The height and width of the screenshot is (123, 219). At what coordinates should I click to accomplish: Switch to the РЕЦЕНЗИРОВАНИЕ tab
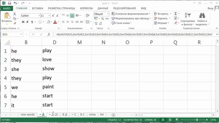[125, 8]
